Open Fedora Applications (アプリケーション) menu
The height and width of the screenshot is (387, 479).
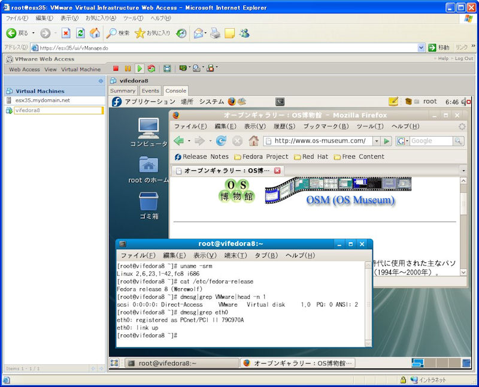tap(150, 101)
